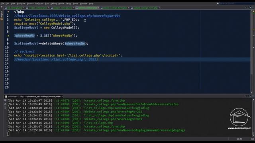This screenshot has width=255, height=143.
Task: Click the line 2 localhost URL comment
Action: pos(67,16)
